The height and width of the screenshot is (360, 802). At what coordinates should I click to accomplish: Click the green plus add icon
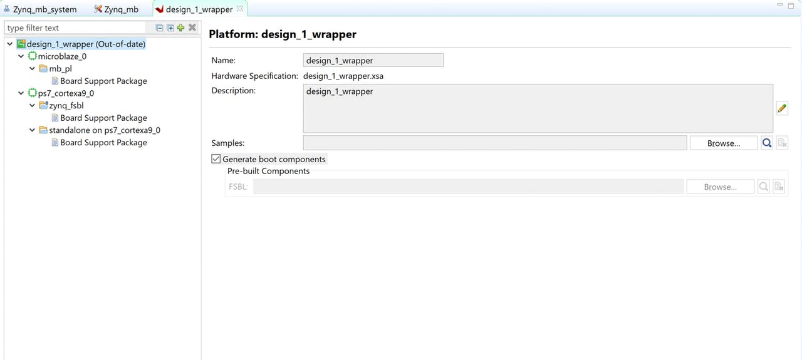coord(180,28)
